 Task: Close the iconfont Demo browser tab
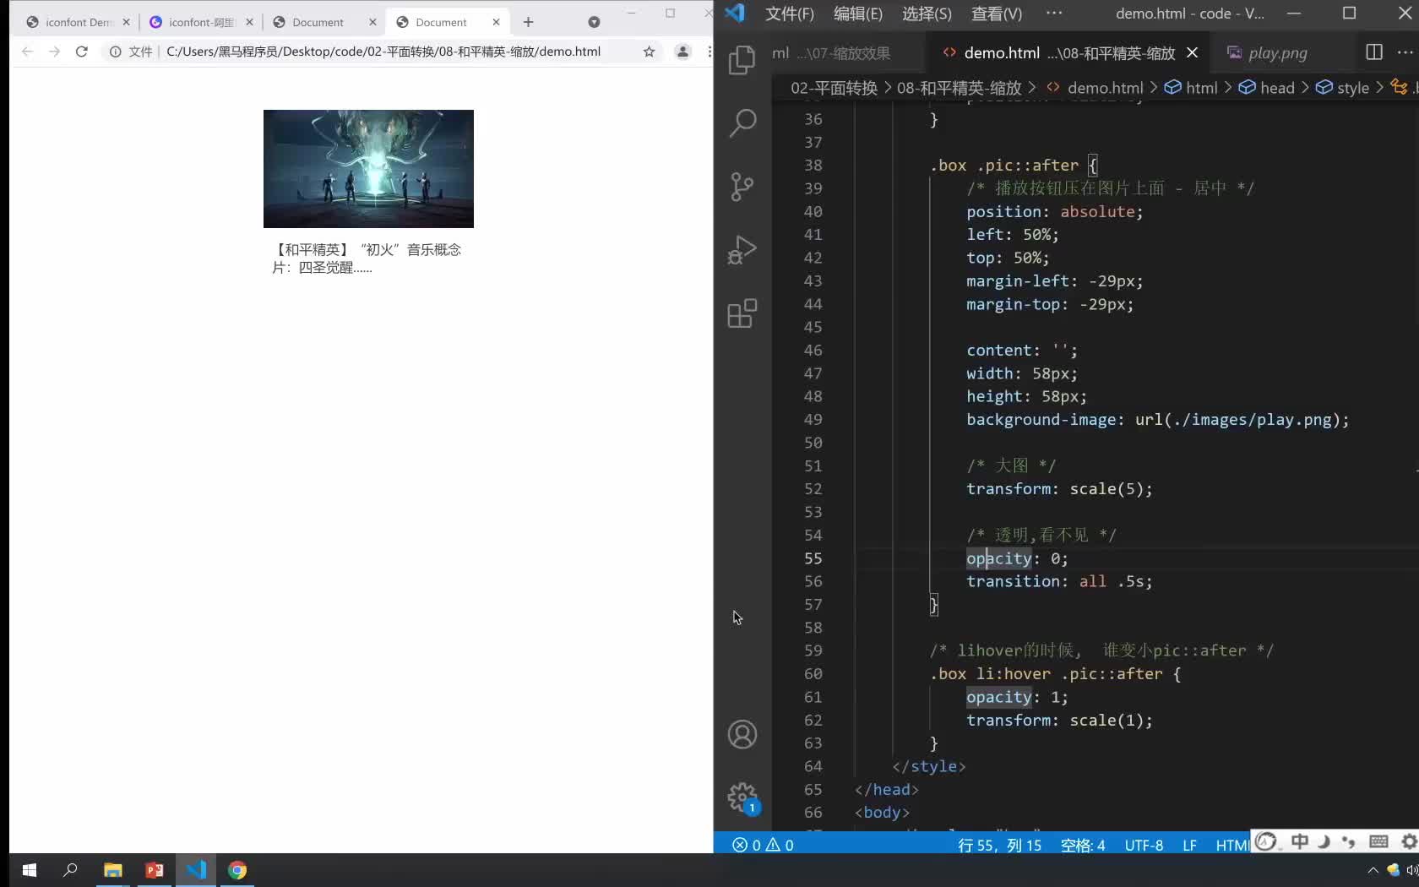[126, 22]
